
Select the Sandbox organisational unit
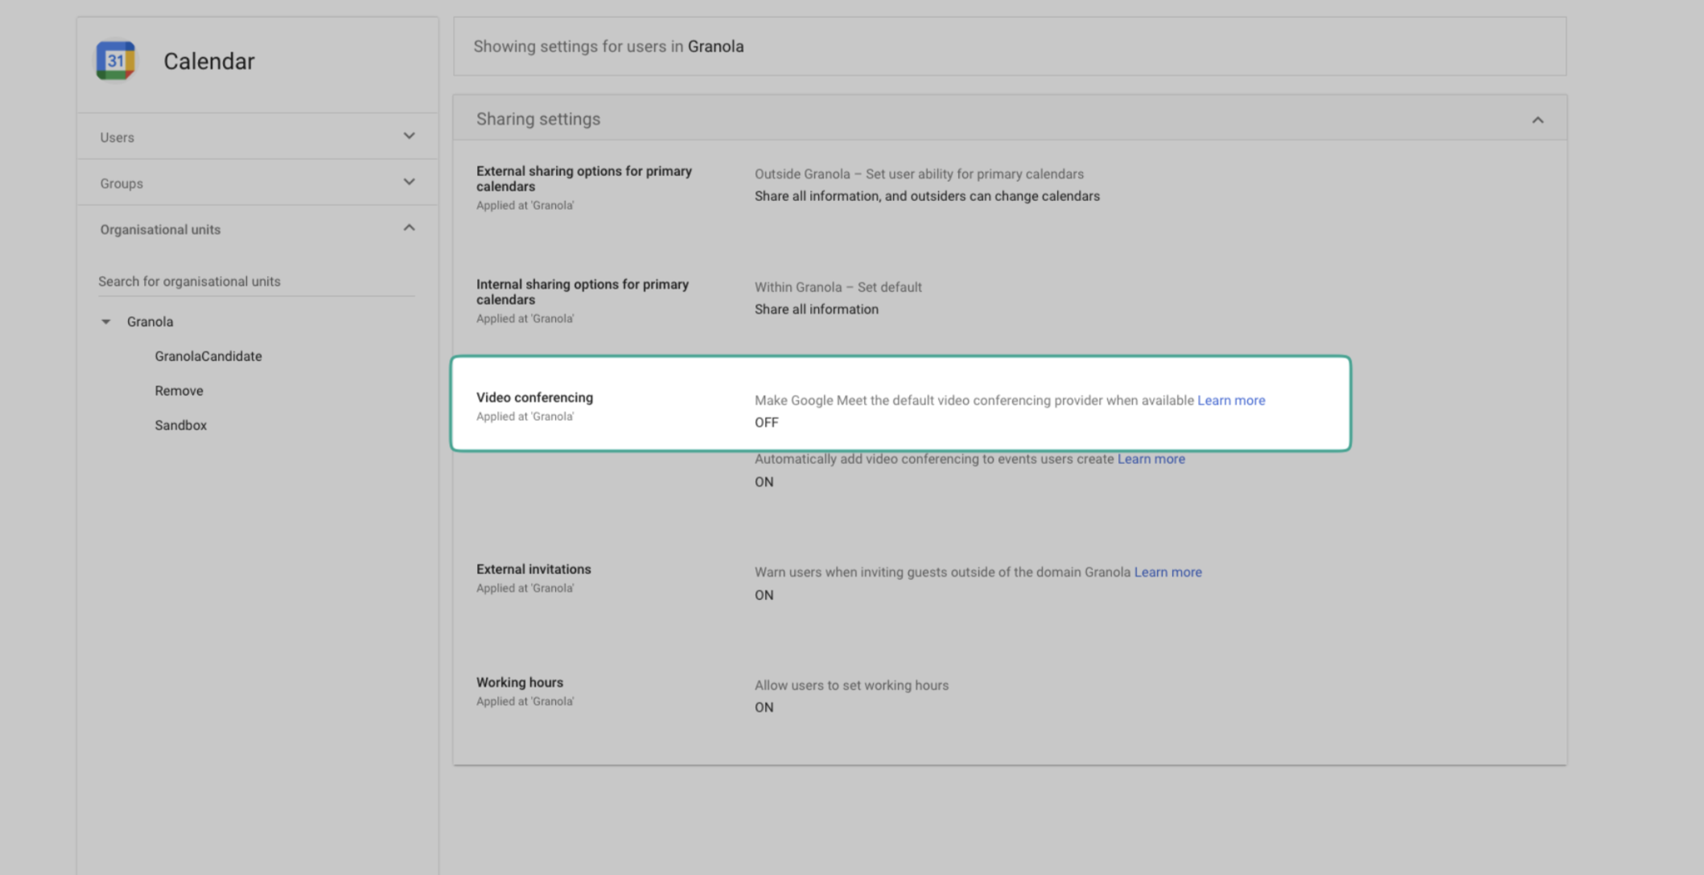(x=180, y=425)
